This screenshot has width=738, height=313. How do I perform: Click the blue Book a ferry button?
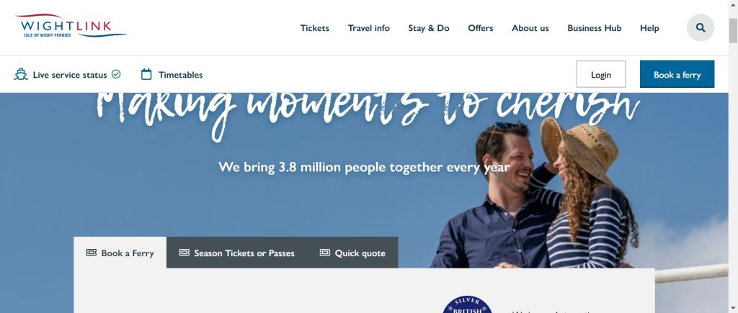coord(677,74)
